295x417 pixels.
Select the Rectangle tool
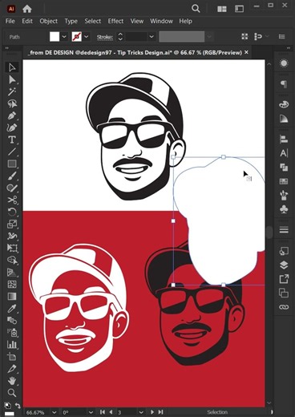[x=12, y=164]
